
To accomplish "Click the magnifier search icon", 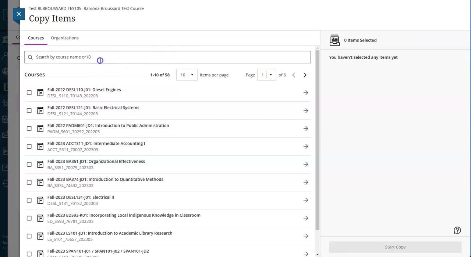I will [30, 57].
